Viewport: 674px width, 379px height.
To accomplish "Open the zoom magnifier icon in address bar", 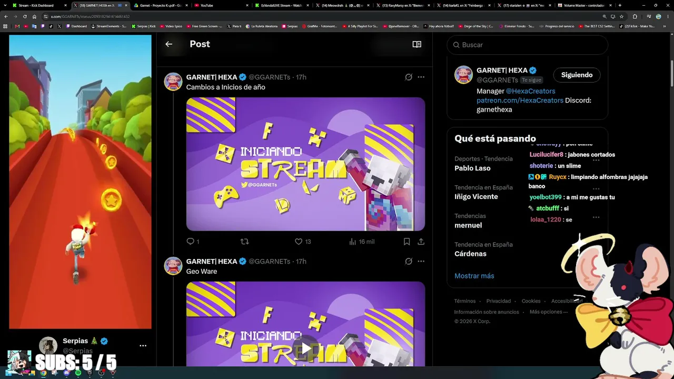I will (604, 16).
